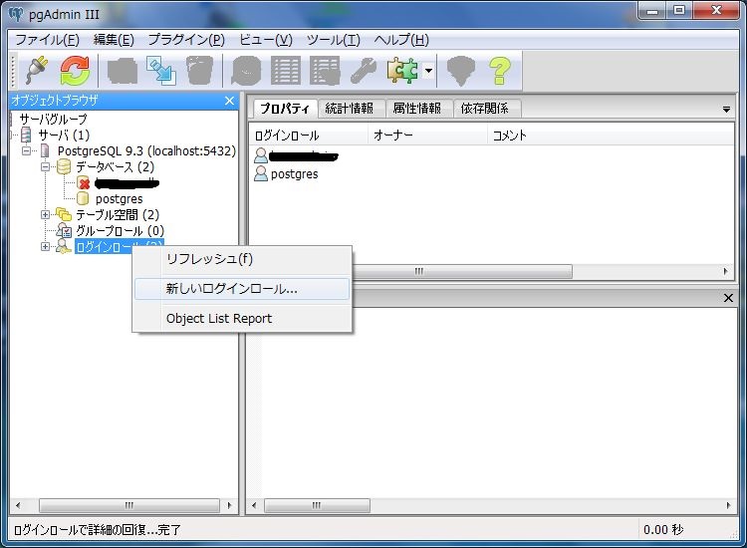The height and width of the screenshot is (548, 747).
Task: Select PostgreSQL 9.3 (localhost:5432) node
Action: click(x=146, y=151)
